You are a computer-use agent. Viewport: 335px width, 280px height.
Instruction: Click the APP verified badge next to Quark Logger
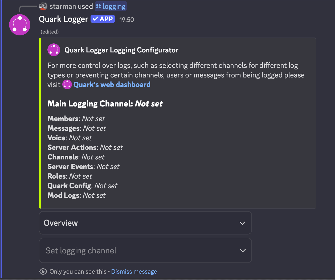point(103,19)
